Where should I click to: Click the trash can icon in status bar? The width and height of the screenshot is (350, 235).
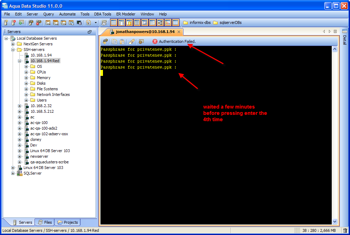(345, 230)
